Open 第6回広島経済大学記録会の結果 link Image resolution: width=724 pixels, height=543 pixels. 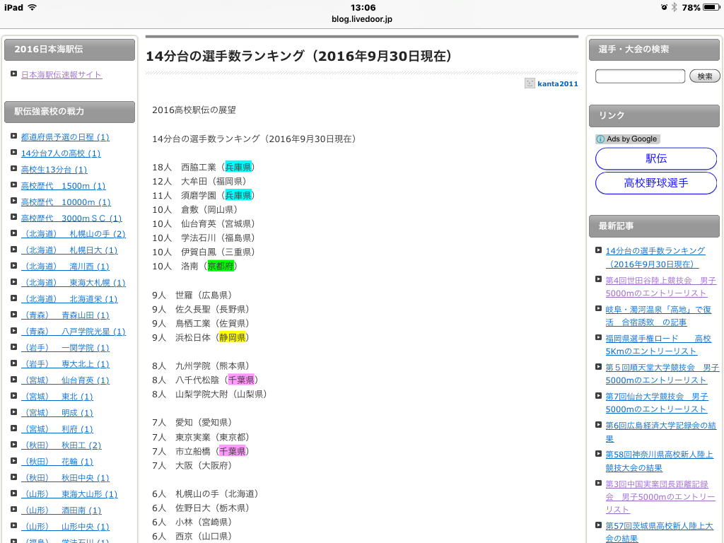coord(661,432)
